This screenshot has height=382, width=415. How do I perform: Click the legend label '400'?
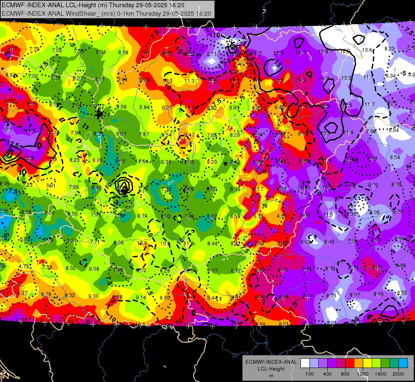click(327, 374)
